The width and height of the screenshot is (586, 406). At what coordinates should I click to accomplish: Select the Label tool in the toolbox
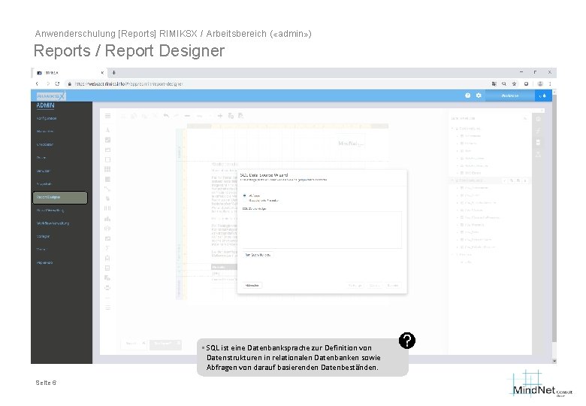click(x=107, y=130)
